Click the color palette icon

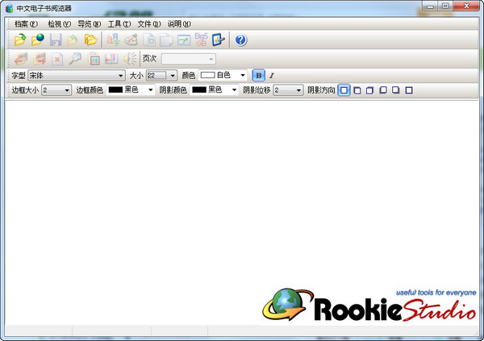pyautogui.click(x=131, y=40)
